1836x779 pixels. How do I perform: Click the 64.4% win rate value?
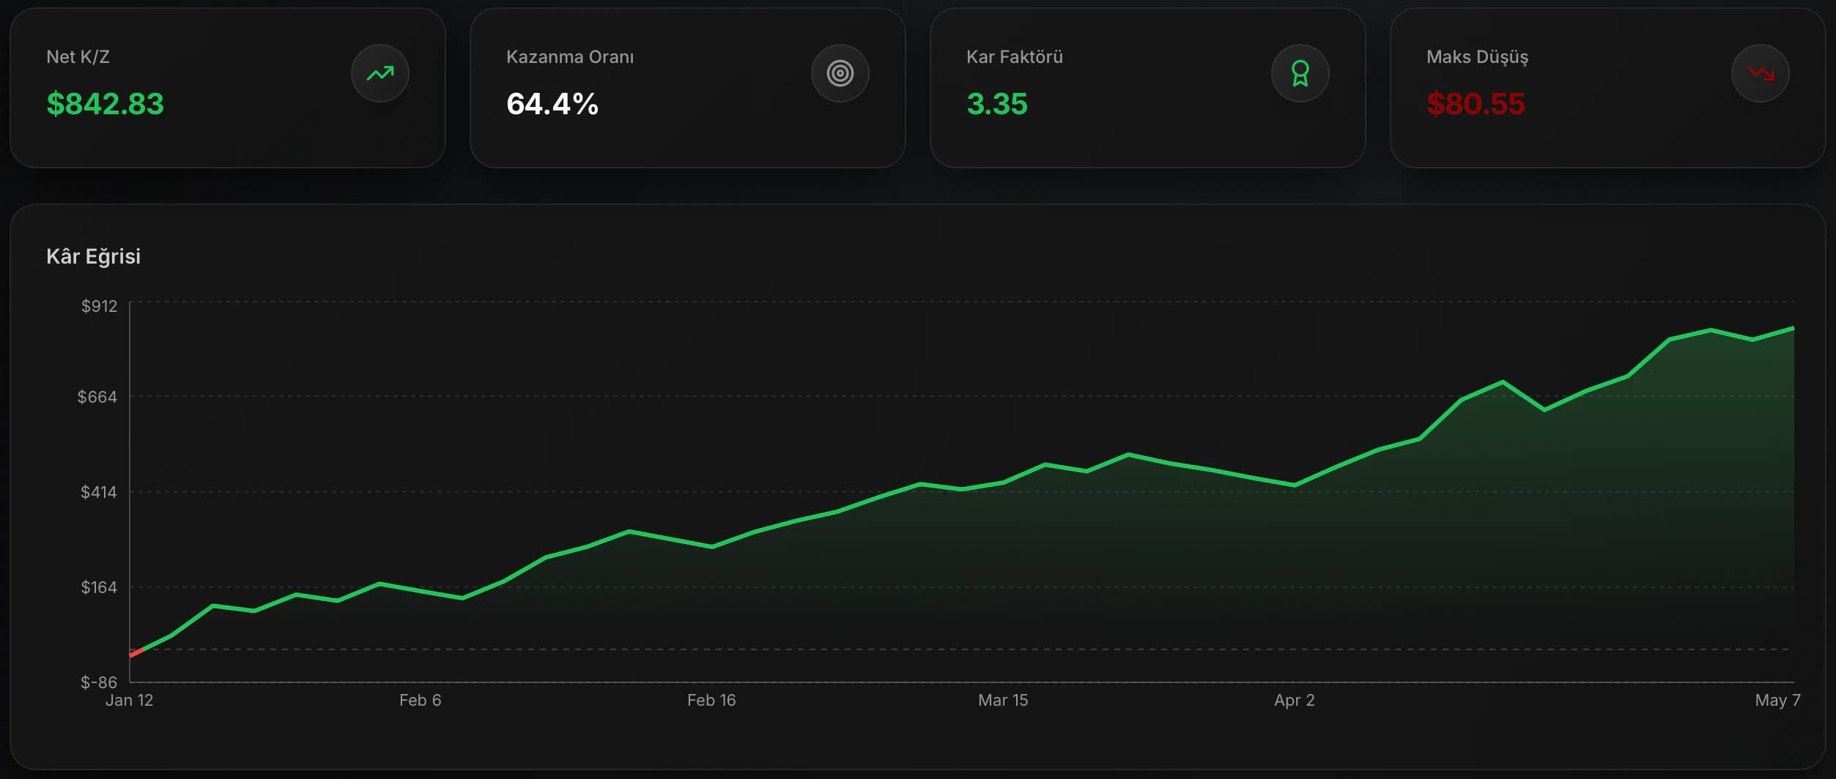[x=552, y=104]
